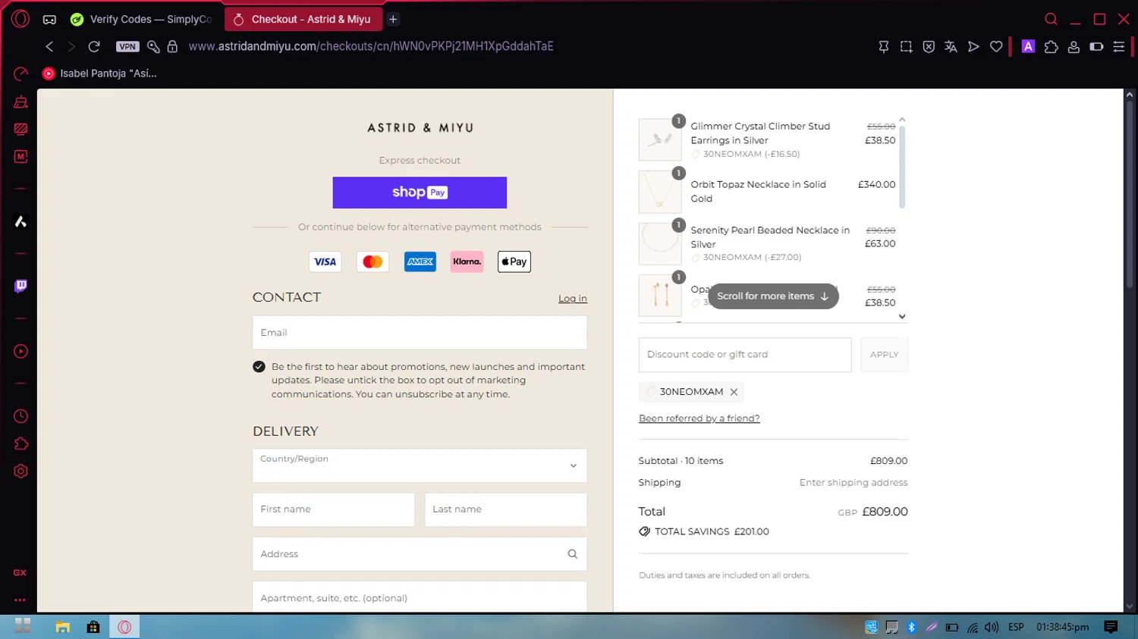Open File Explorer from taskbar

pyautogui.click(x=63, y=627)
